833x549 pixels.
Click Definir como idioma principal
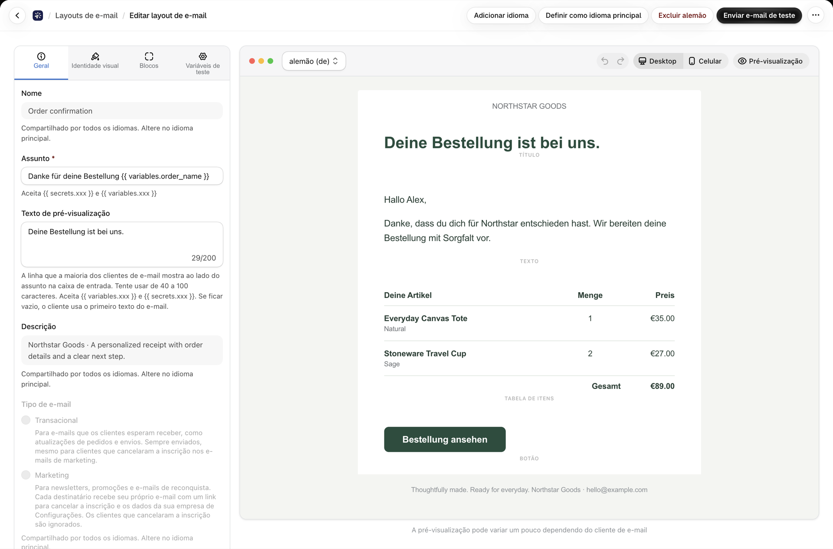click(593, 16)
